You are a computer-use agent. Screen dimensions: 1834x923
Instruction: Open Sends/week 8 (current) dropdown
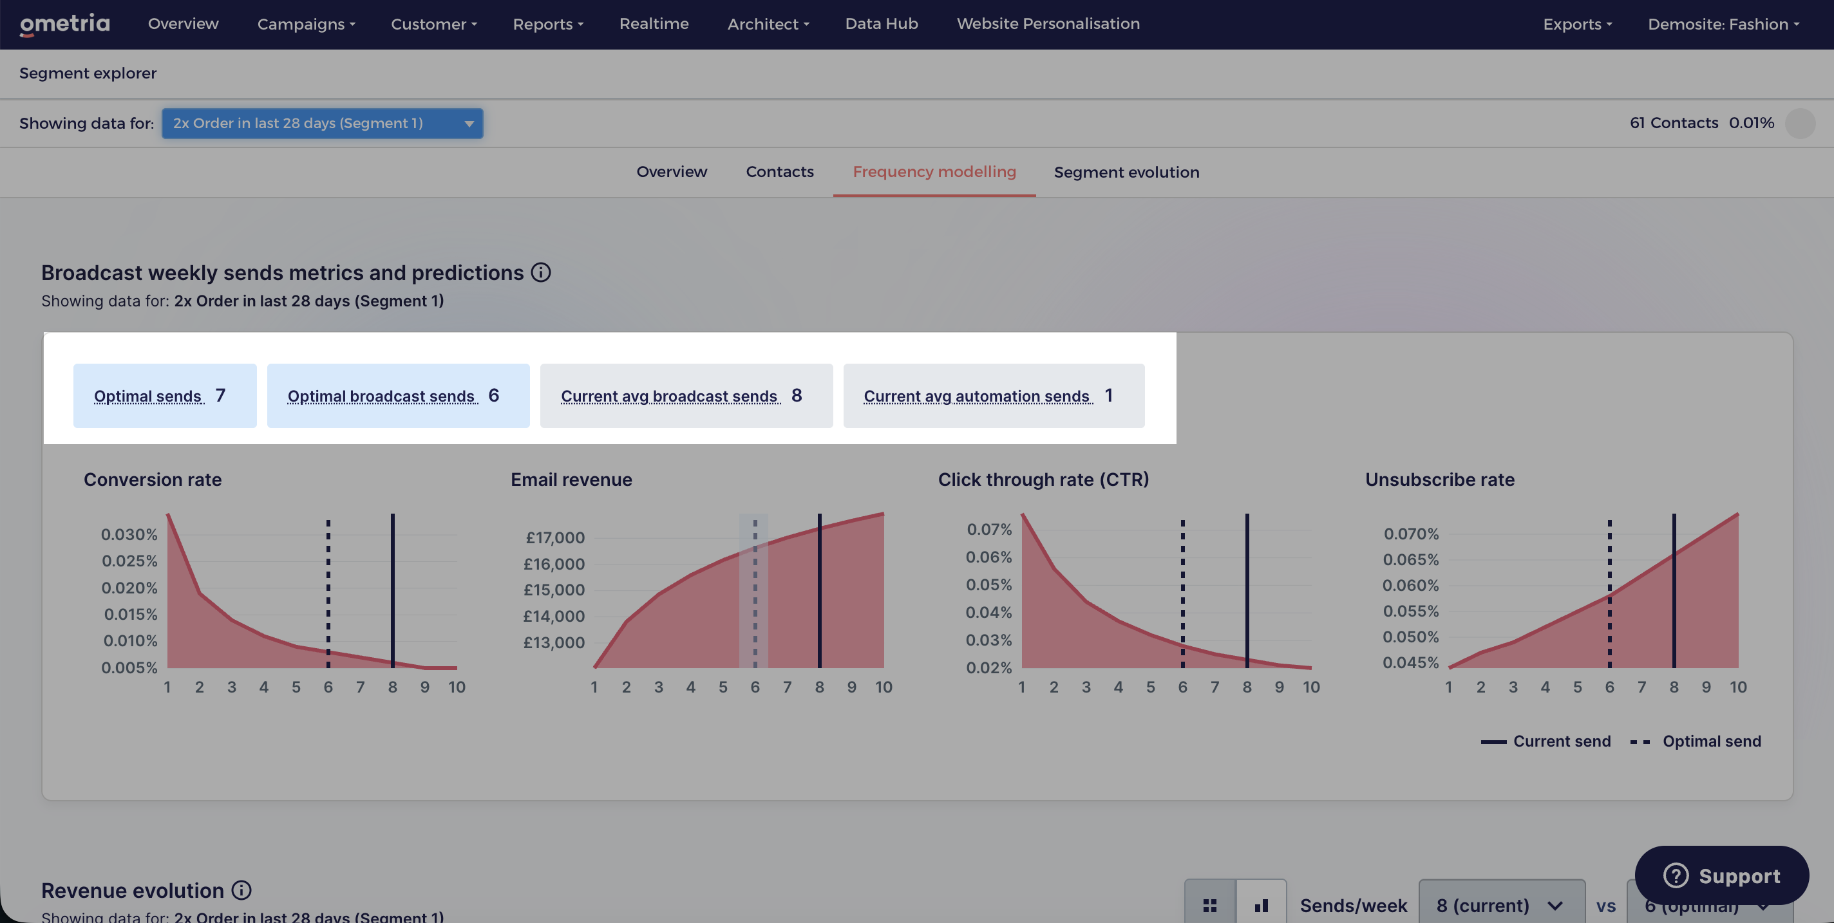click(1502, 905)
